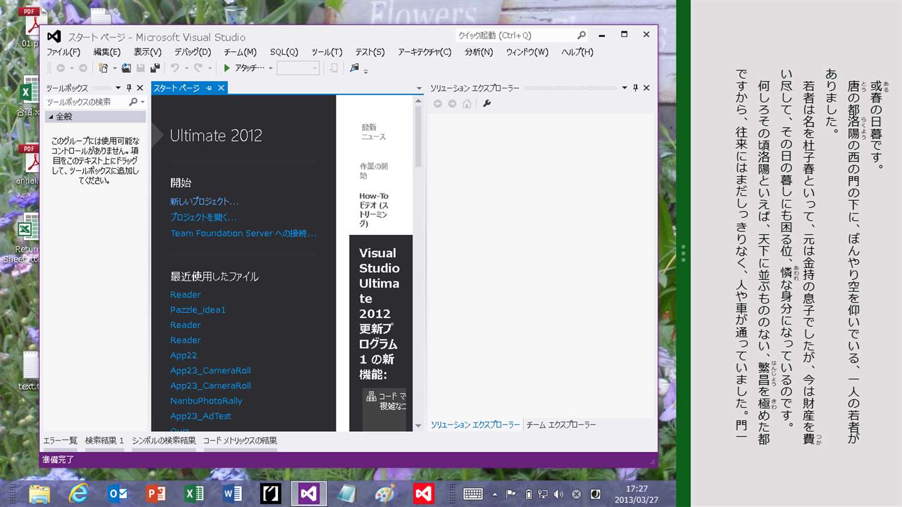Screen dimensions: 902x507
Task: Toggle the pin on the Toolbox panel
Action: pos(129,88)
